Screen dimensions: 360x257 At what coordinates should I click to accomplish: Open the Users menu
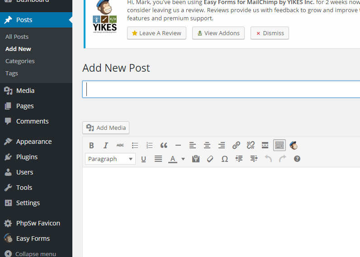click(36, 172)
